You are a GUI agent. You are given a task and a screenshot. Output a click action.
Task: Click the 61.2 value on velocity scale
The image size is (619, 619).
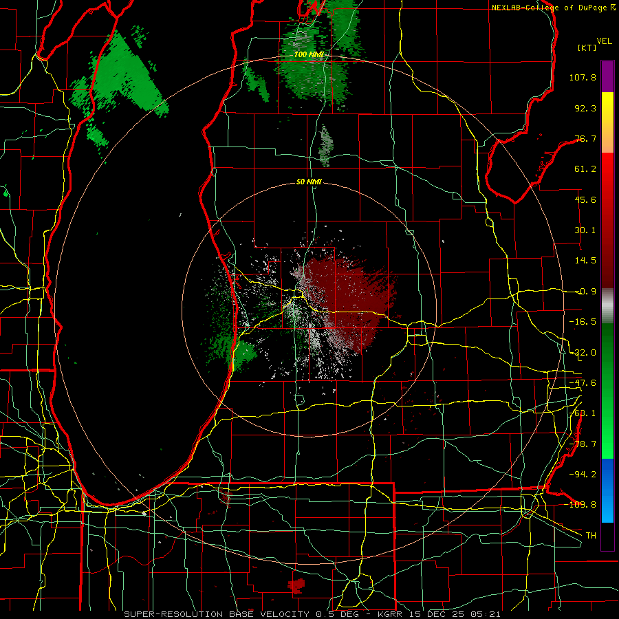pyautogui.click(x=585, y=169)
